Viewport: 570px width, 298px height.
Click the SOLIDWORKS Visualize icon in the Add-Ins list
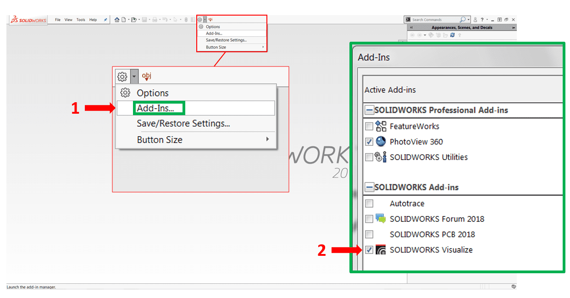(381, 250)
